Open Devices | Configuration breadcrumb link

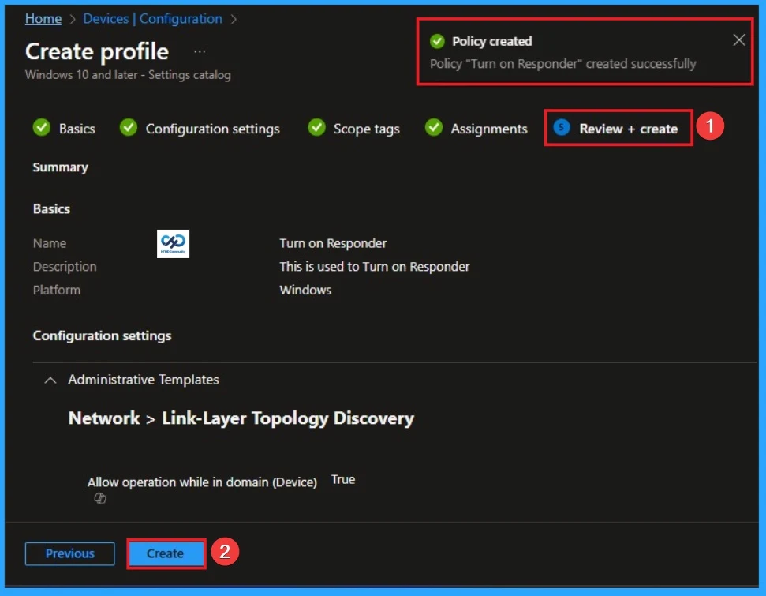[152, 18]
